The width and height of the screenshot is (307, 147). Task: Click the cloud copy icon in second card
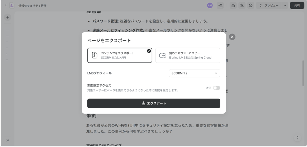[x=162, y=55]
